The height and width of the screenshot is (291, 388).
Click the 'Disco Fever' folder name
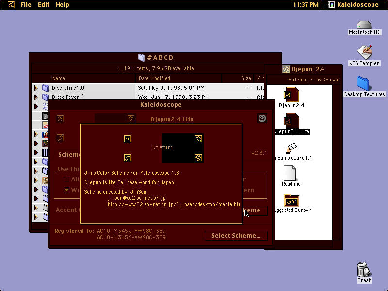point(67,97)
